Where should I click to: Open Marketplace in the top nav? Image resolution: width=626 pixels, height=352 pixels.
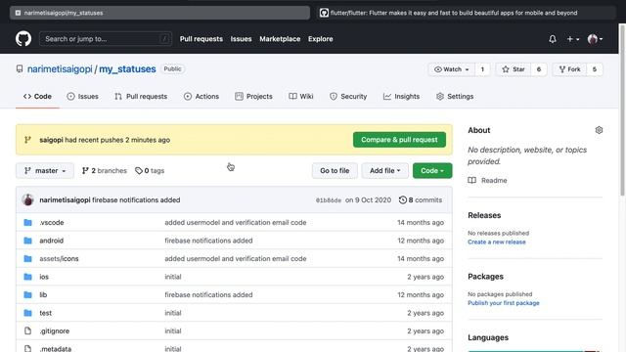click(280, 39)
